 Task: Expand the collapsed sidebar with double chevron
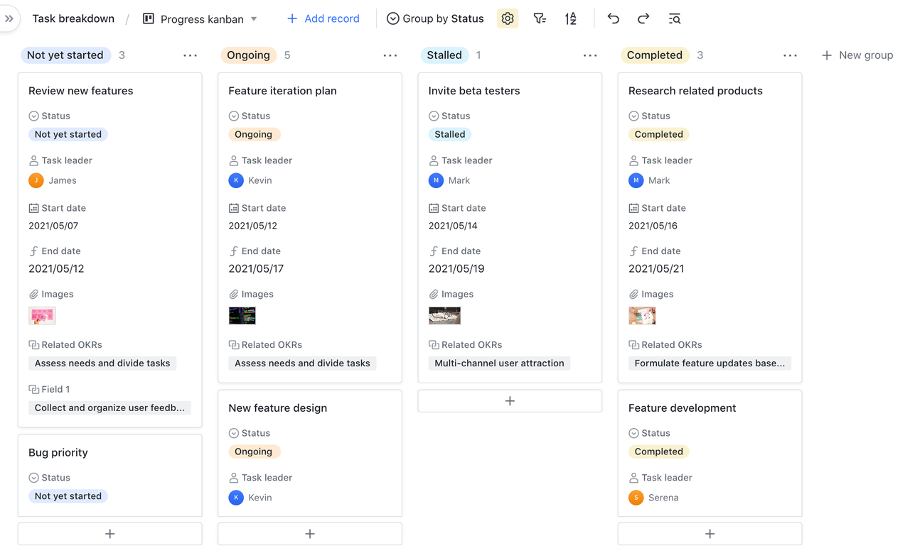tap(9, 19)
